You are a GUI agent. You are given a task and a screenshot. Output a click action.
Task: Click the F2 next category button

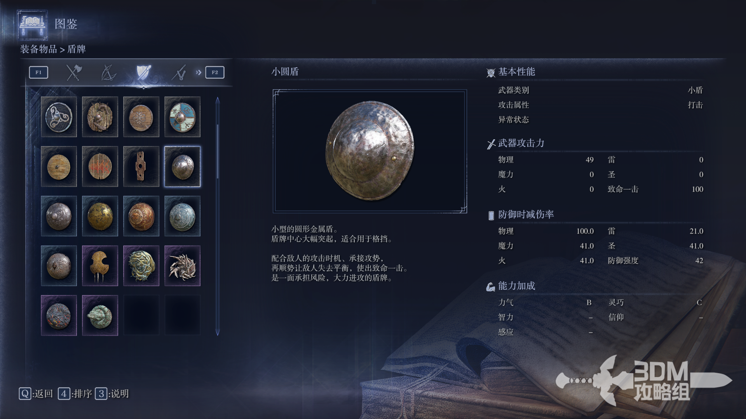pos(215,72)
